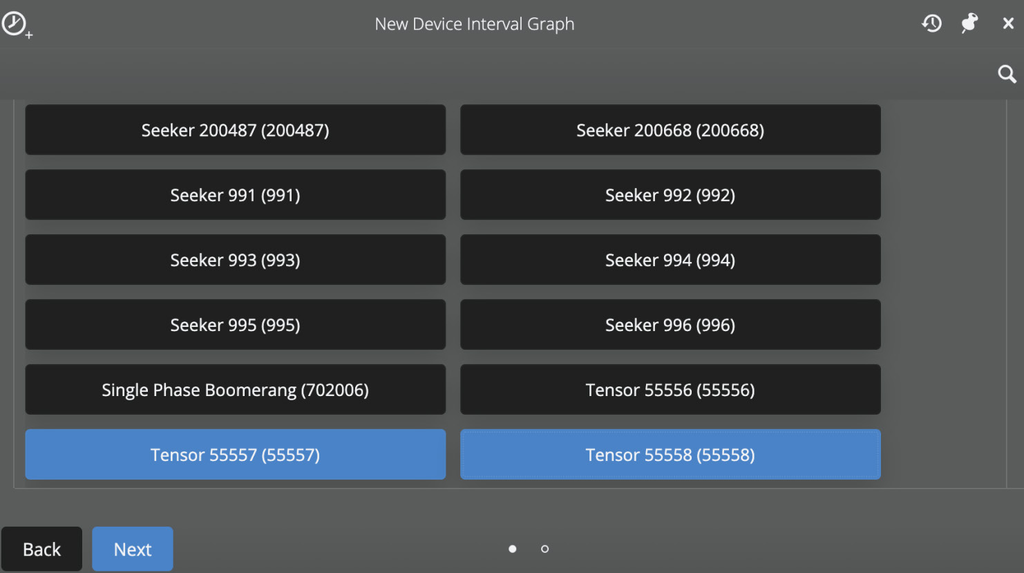Select the Seeker 996 device
The image size is (1024, 573).
pos(670,325)
